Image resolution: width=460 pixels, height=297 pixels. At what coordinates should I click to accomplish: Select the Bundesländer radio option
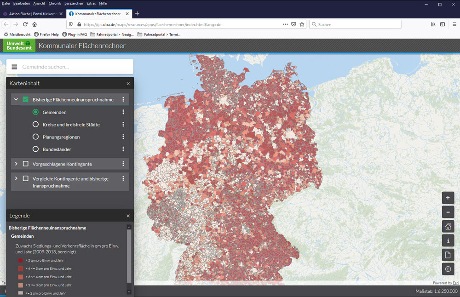click(35, 149)
